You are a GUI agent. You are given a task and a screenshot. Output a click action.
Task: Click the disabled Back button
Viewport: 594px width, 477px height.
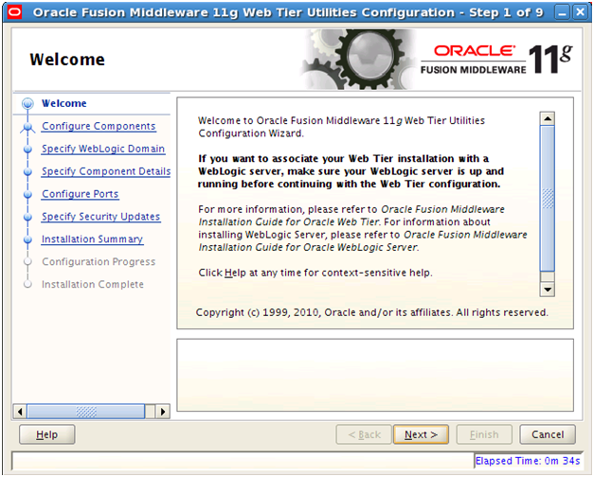(x=364, y=434)
